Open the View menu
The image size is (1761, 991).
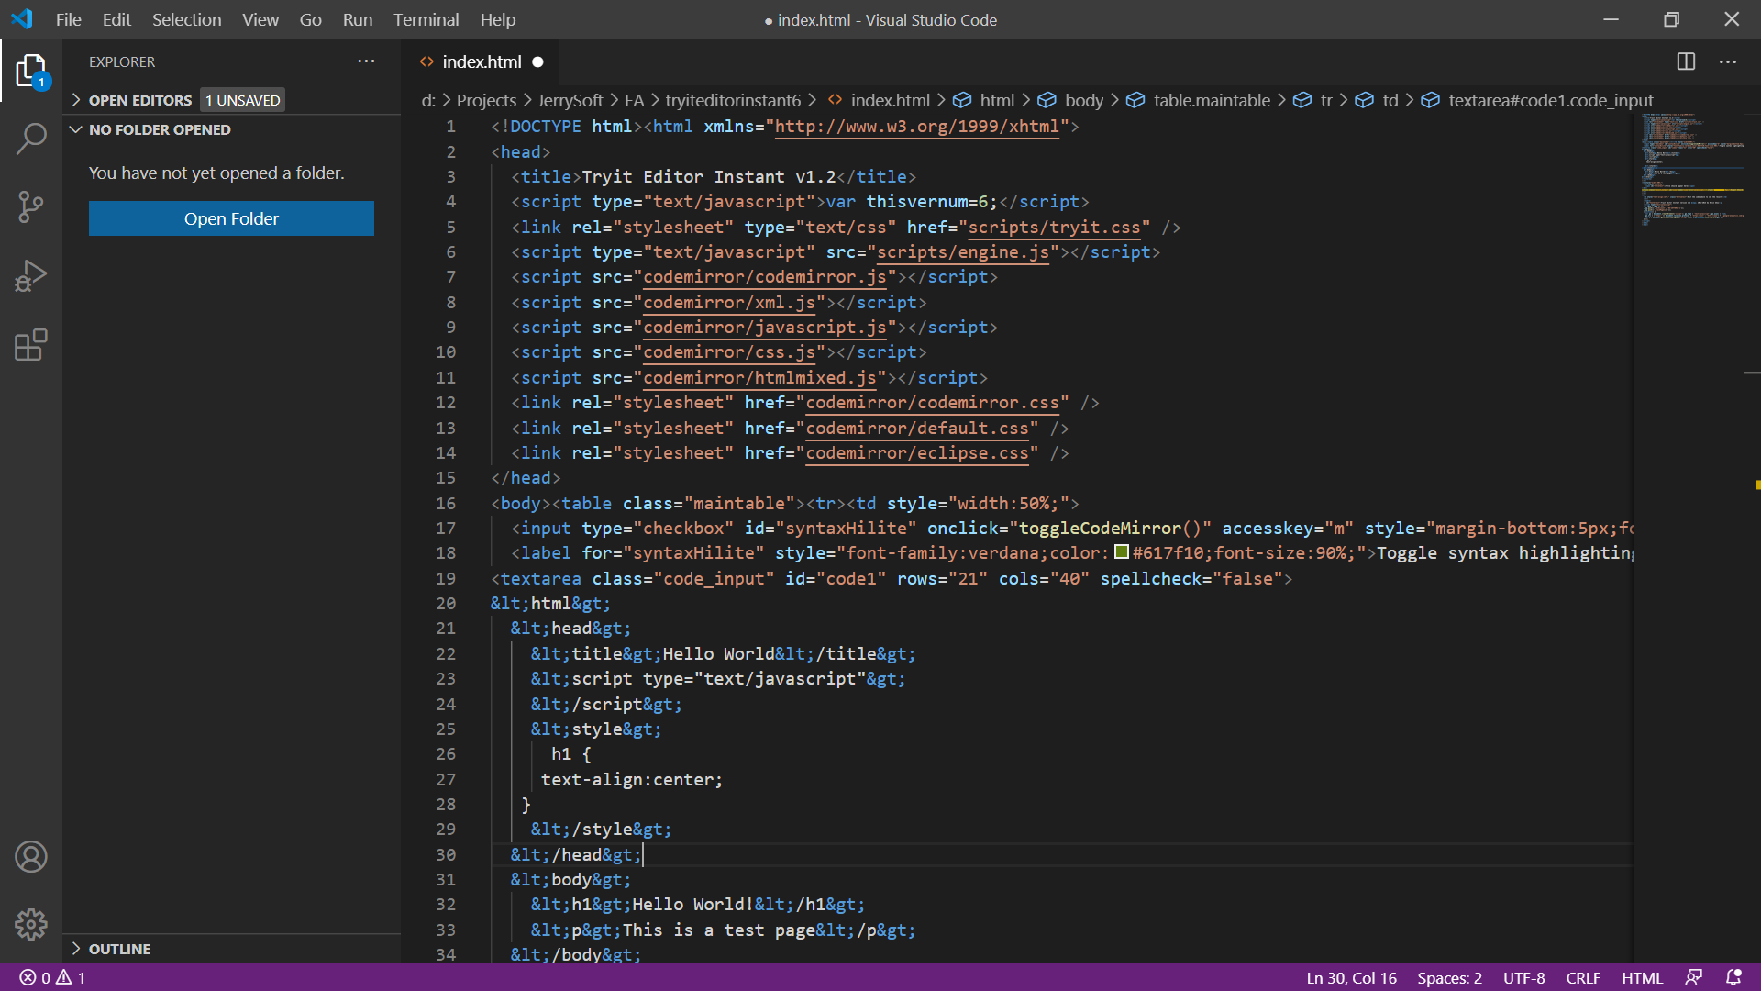point(260,19)
